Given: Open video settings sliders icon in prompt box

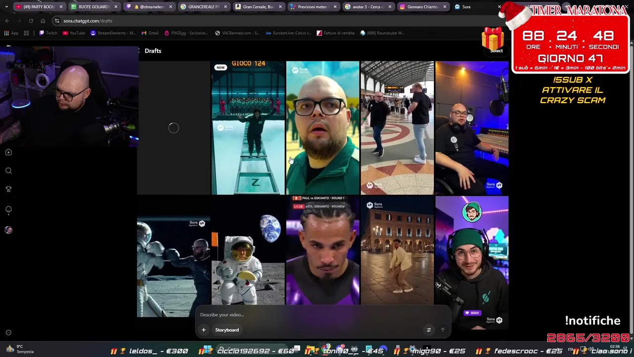Looking at the screenshot, I should [429, 330].
